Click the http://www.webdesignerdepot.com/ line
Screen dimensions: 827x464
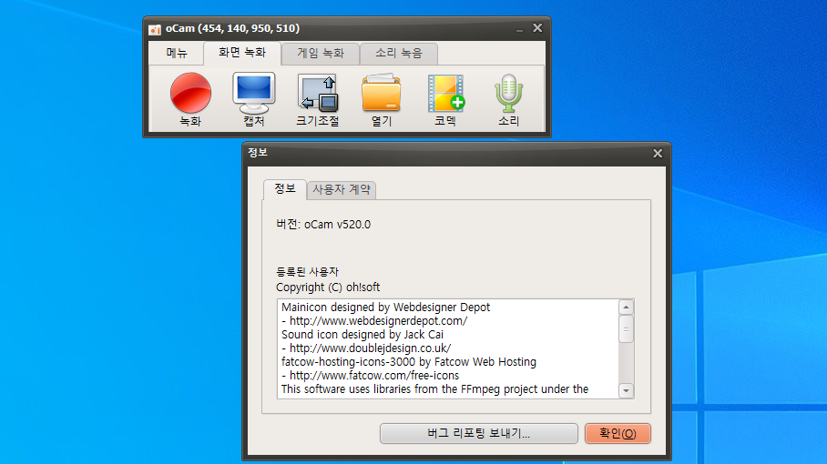point(374,321)
